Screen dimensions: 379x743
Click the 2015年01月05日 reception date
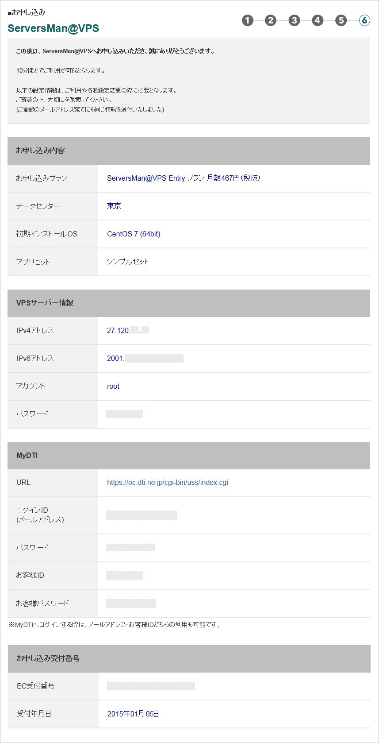[133, 714]
